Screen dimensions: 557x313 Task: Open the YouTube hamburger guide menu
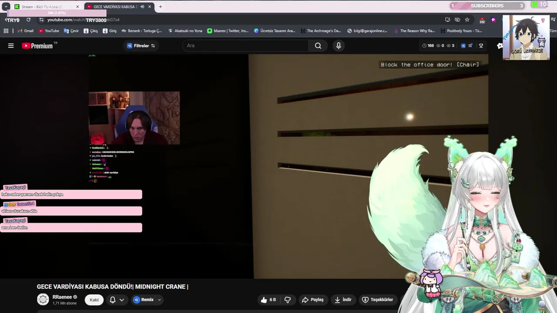pyautogui.click(x=11, y=46)
